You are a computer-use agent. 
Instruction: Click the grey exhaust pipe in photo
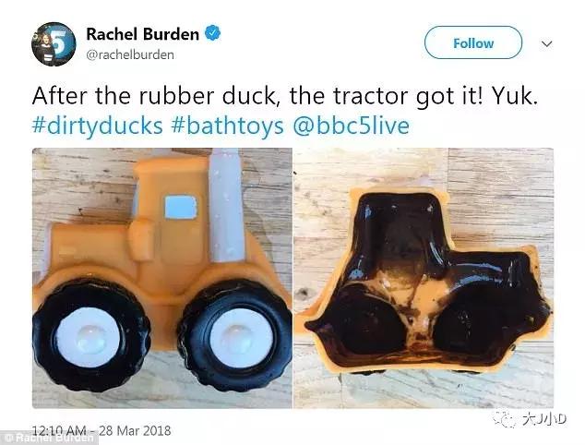point(226,205)
